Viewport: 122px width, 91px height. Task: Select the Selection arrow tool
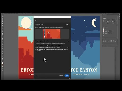coord(2,15)
